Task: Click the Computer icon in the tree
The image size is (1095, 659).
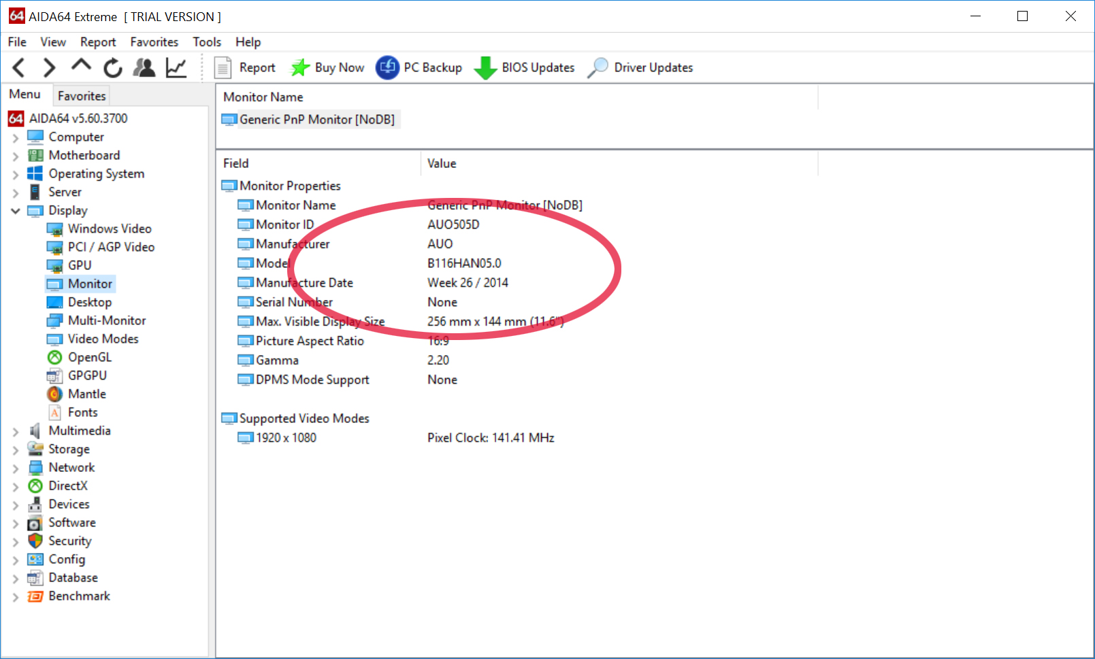Action: point(35,137)
